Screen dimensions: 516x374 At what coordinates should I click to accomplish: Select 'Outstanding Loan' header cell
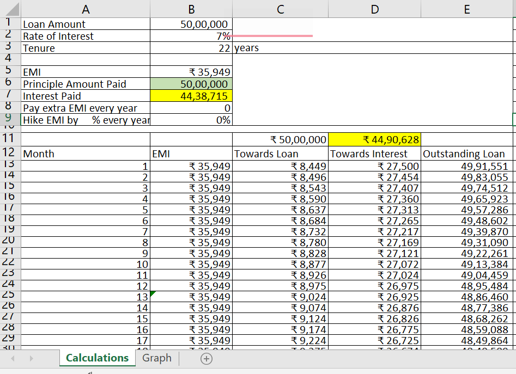click(x=466, y=154)
